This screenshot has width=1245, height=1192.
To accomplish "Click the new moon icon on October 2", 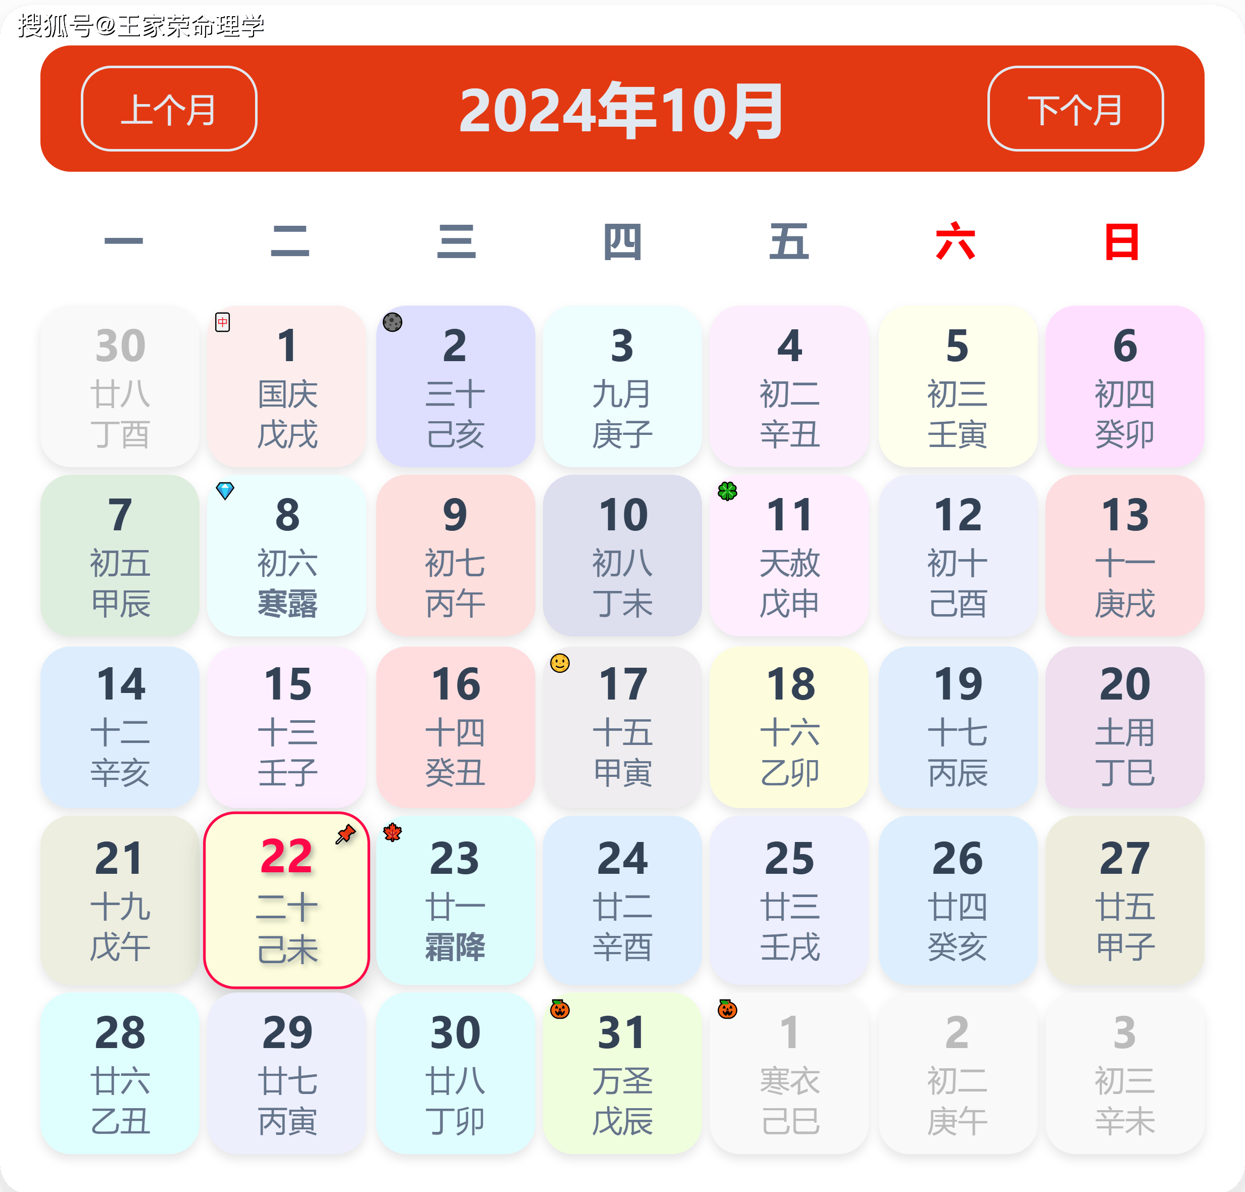I will click(x=392, y=323).
